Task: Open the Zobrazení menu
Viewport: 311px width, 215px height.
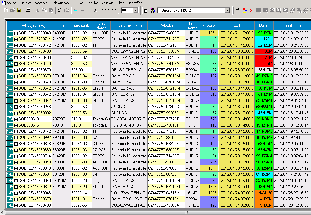Action: [41, 3]
